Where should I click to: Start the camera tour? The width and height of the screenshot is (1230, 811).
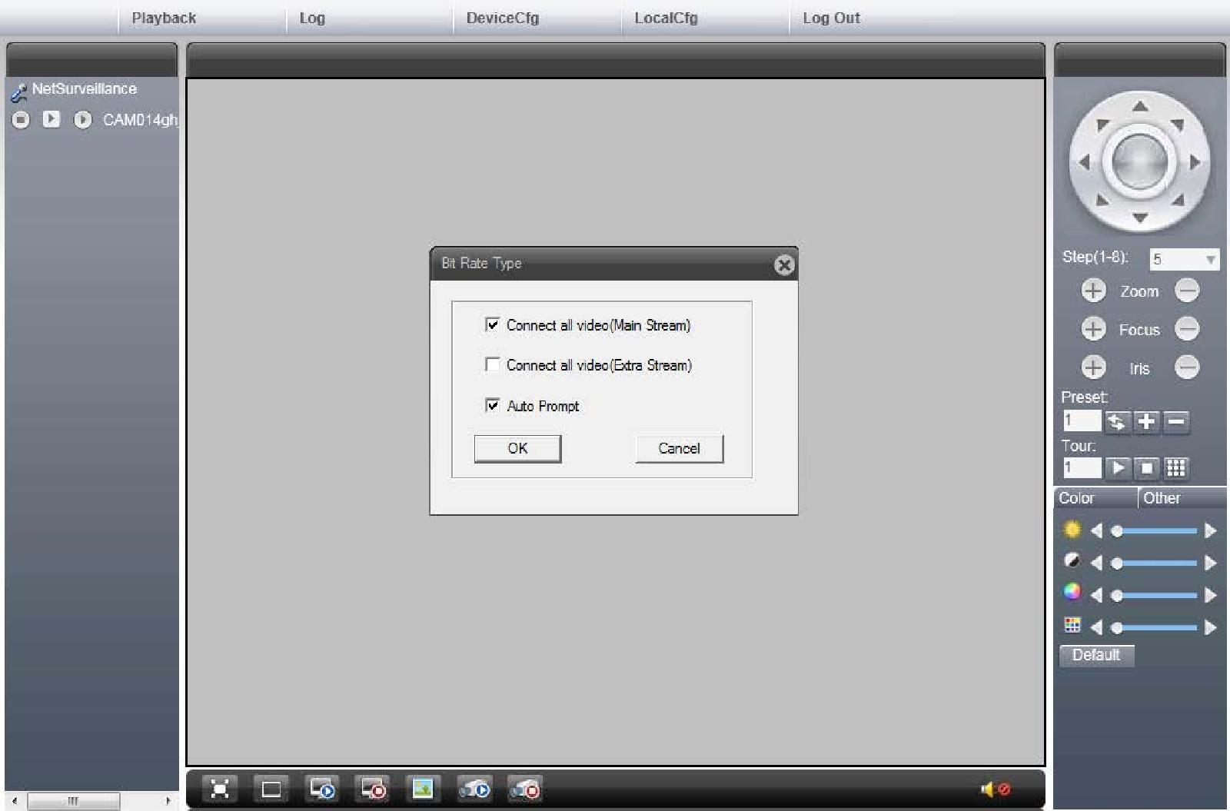[x=1118, y=467]
